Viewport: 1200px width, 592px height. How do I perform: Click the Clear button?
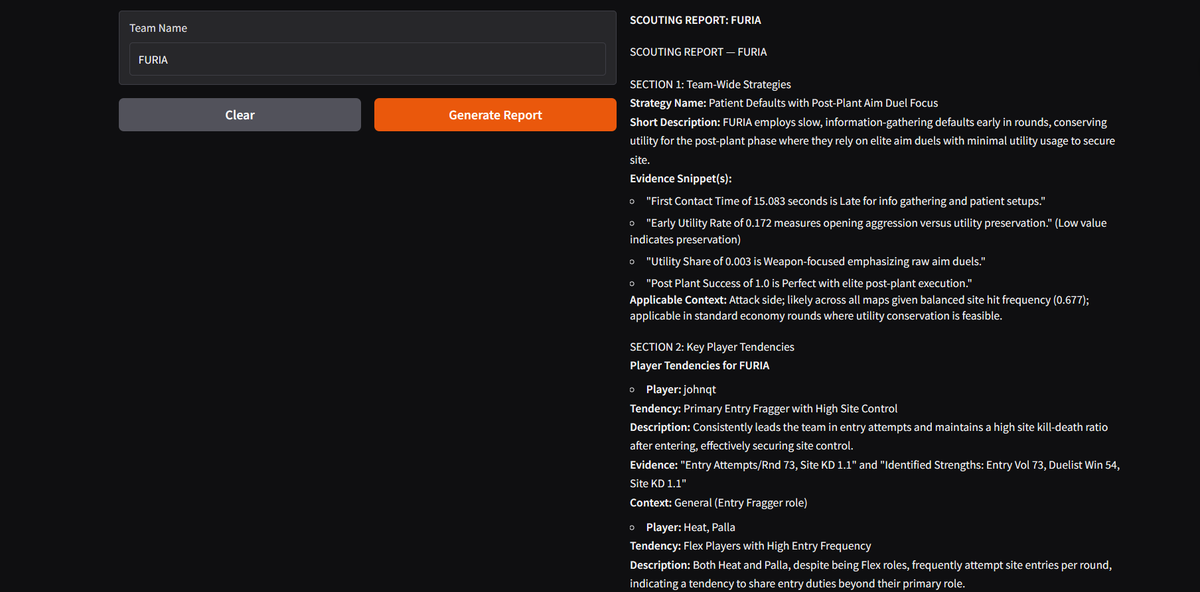(x=240, y=115)
